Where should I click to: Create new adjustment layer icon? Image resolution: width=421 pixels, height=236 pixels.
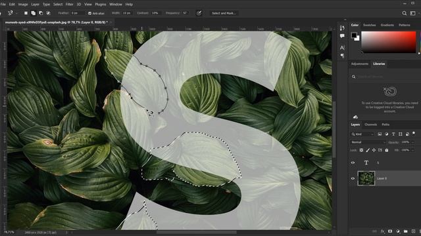(397, 231)
